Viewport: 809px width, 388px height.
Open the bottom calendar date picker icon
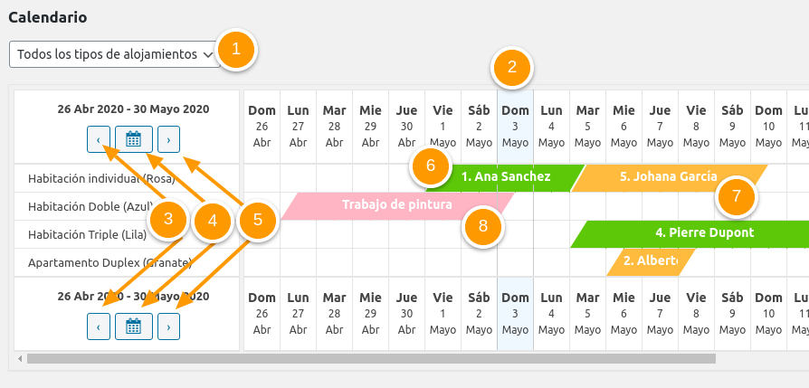click(134, 326)
